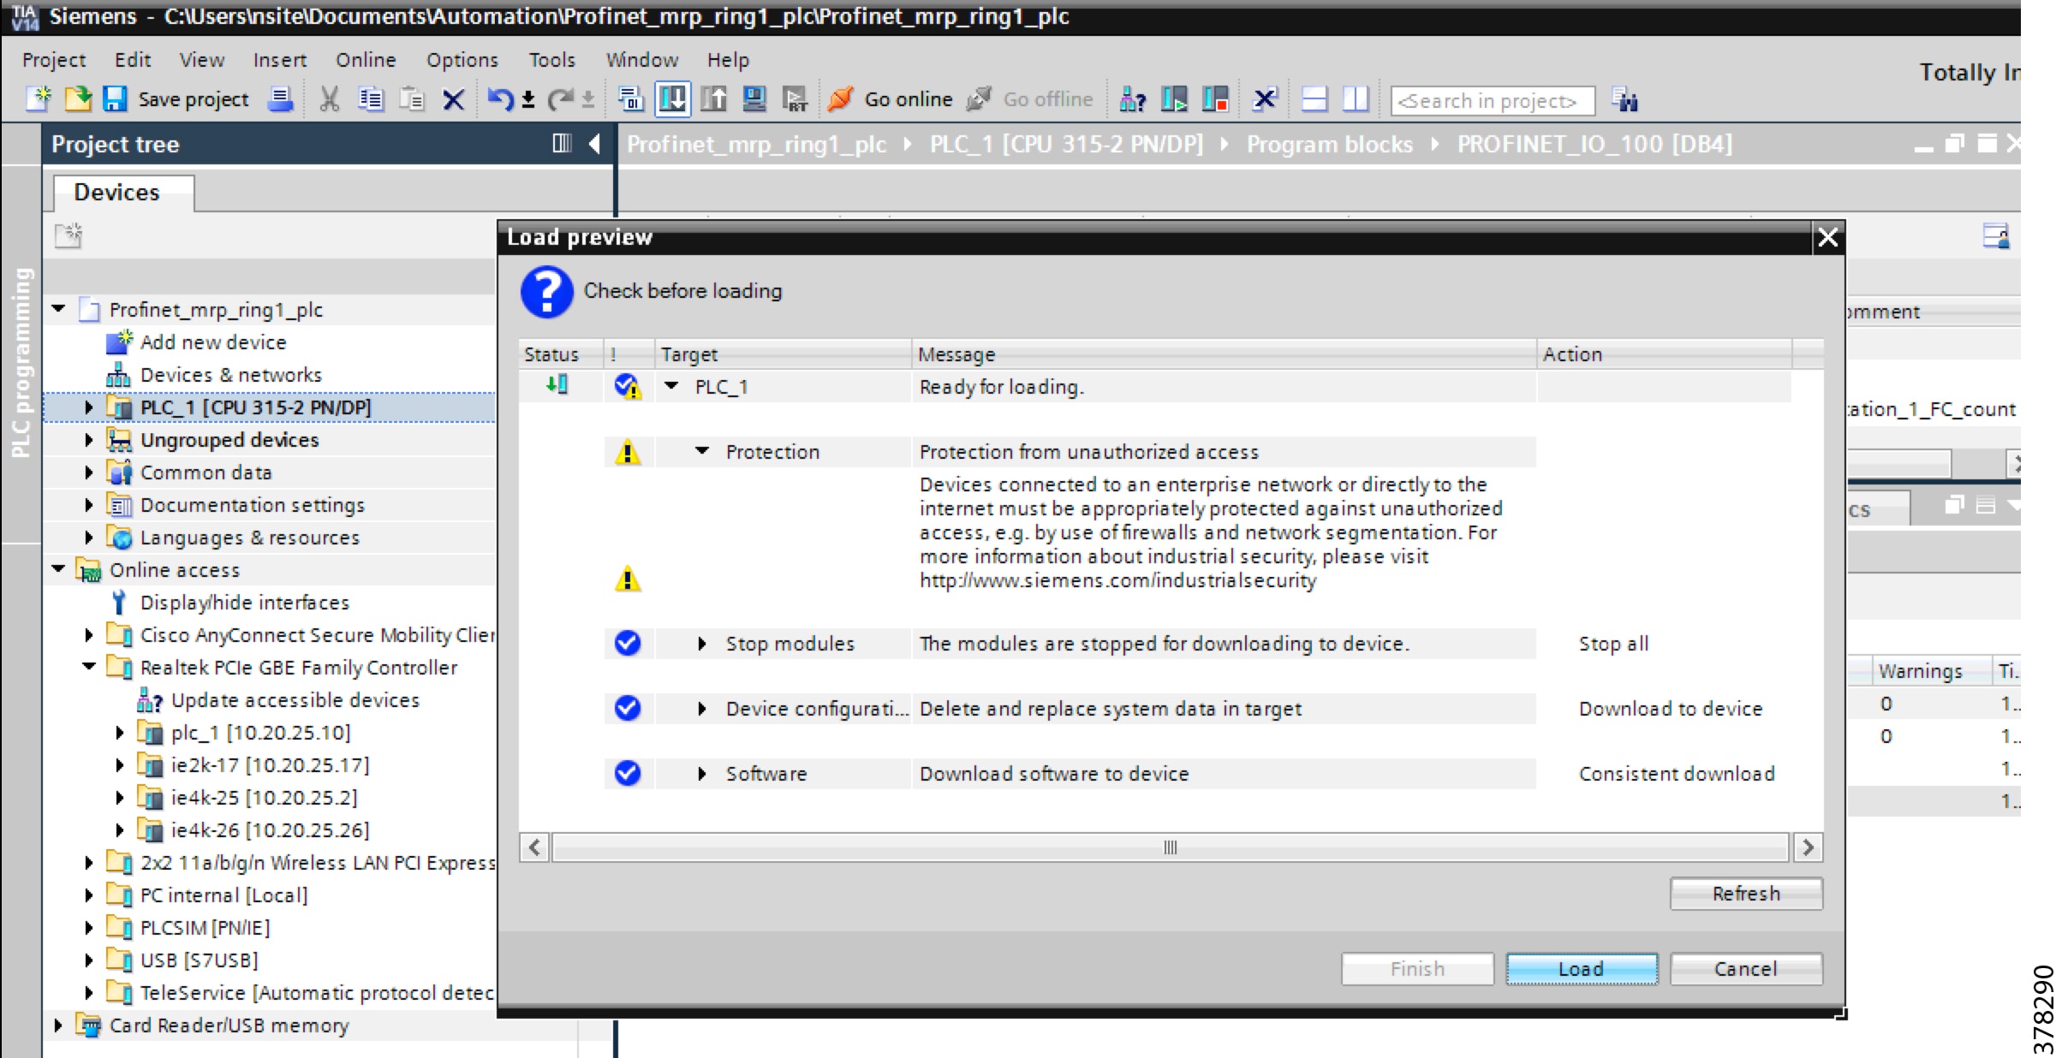Click the Download to device icon
2056x1058 pixels.
pos(673,99)
